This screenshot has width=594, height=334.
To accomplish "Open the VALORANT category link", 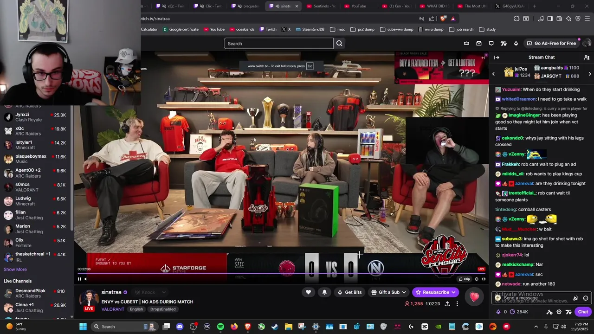I will click(x=113, y=309).
